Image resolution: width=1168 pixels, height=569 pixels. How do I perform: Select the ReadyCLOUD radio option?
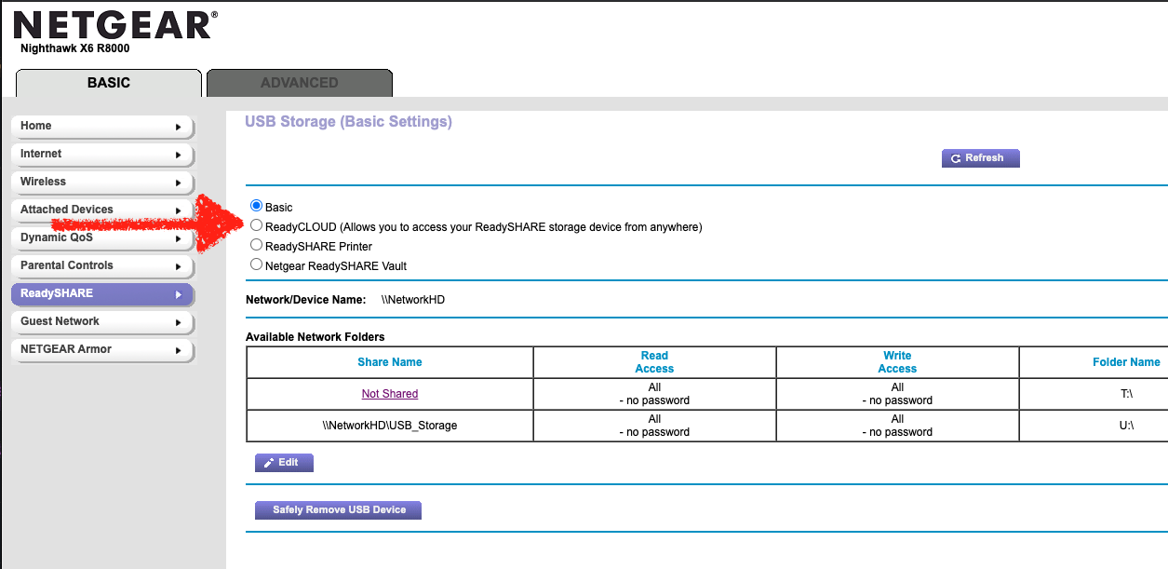tap(257, 226)
